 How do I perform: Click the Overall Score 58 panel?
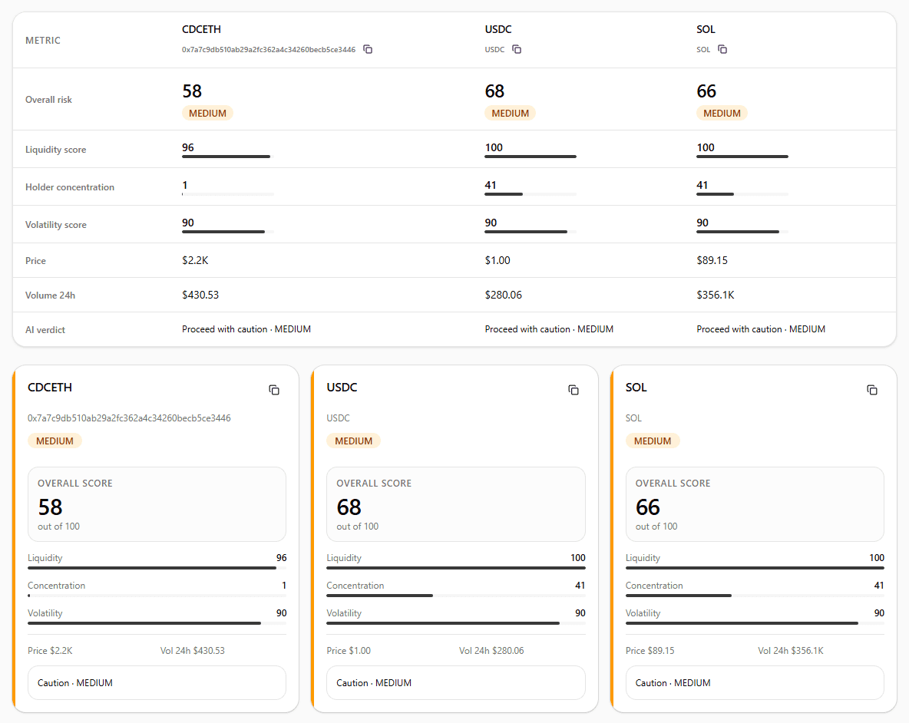coord(157,504)
